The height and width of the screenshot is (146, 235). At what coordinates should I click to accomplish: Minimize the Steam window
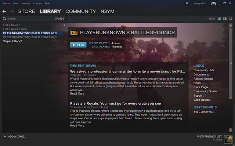pos(220,4)
